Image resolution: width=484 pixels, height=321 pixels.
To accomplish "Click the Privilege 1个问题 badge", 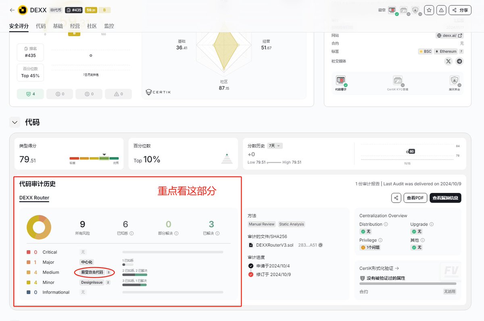I will pos(370,247).
